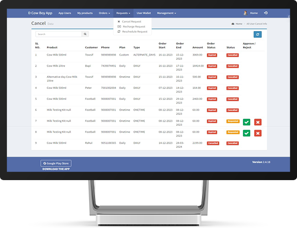Image resolution: width=297 pixels, height=228 pixels.
Task: Go to My products page
Action: 85,13
